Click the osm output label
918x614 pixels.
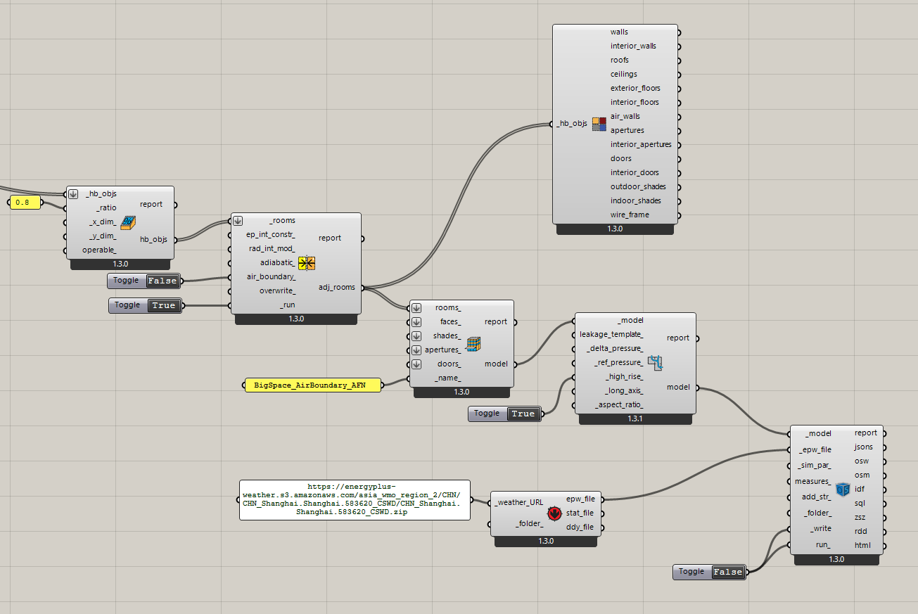pos(862,475)
